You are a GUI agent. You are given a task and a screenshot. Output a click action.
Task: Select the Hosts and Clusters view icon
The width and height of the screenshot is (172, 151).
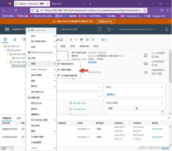5,39
